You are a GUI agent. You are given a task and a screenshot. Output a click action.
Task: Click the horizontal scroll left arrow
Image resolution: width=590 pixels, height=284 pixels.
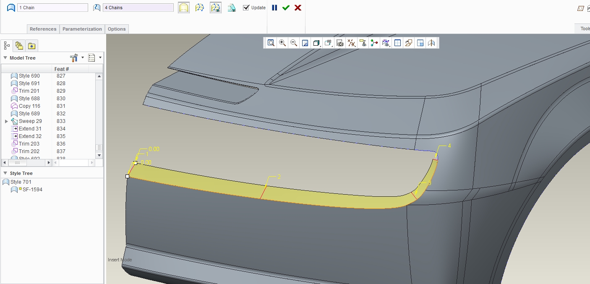tap(4, 162)
